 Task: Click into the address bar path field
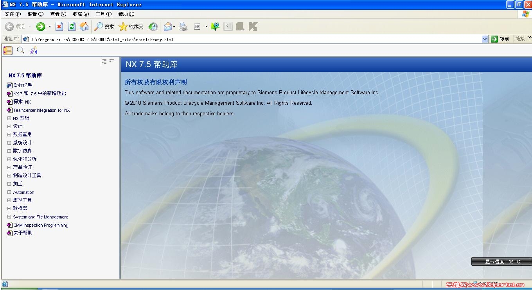pos(255,39)
